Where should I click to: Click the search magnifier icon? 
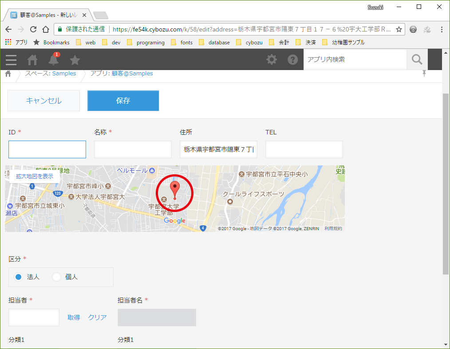(417, 59)
